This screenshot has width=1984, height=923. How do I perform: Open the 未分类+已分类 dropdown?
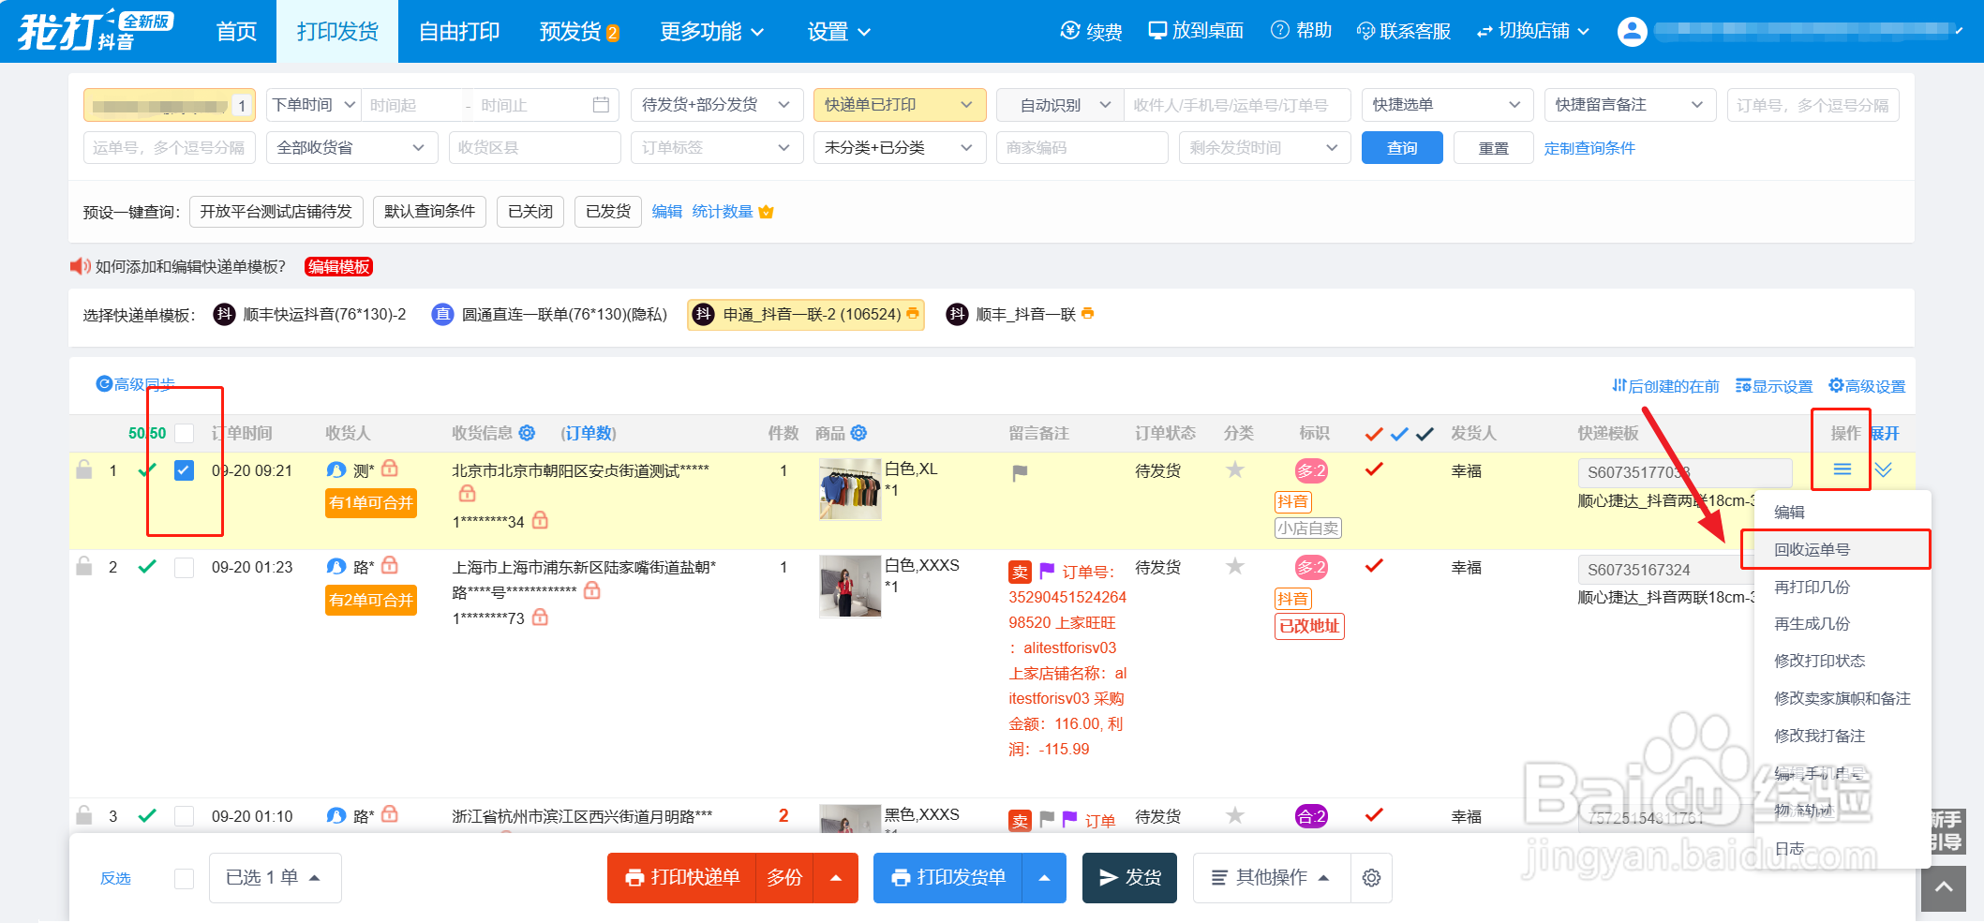coord(900,148)
